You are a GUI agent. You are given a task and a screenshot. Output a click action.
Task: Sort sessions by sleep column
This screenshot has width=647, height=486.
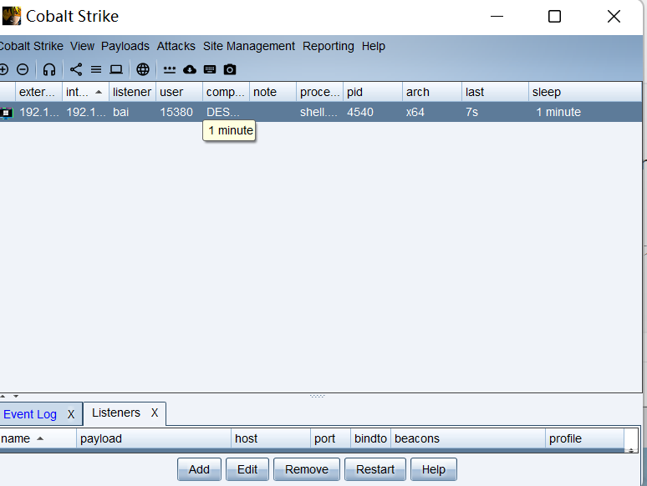(x=585, y=92)
